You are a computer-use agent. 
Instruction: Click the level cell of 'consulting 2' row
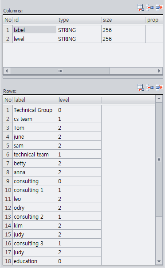click(x=79, y=216)
